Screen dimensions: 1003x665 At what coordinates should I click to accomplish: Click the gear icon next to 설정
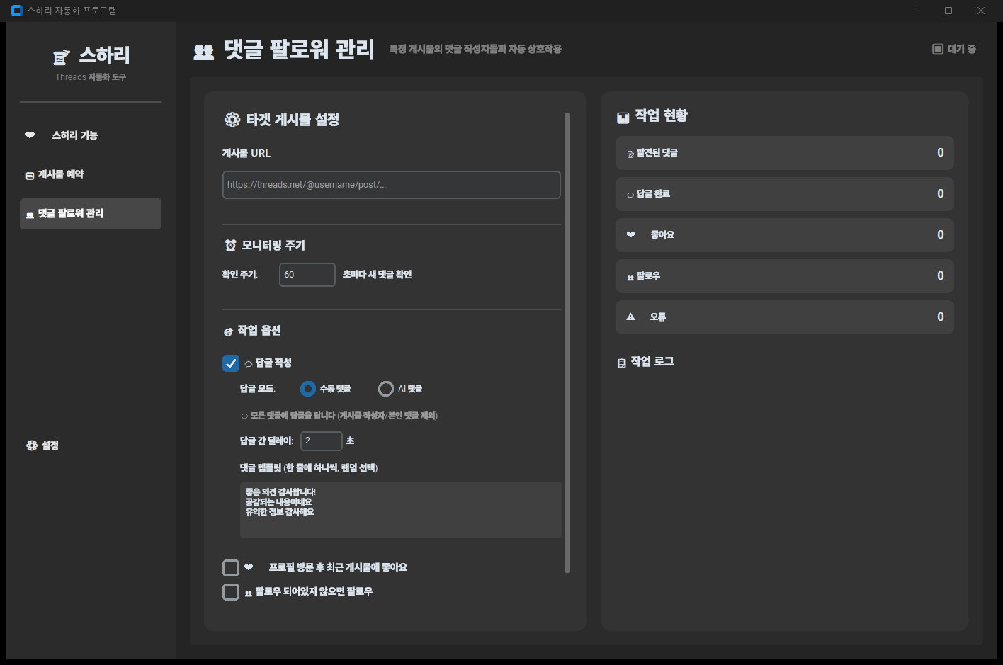click(32, 445)
